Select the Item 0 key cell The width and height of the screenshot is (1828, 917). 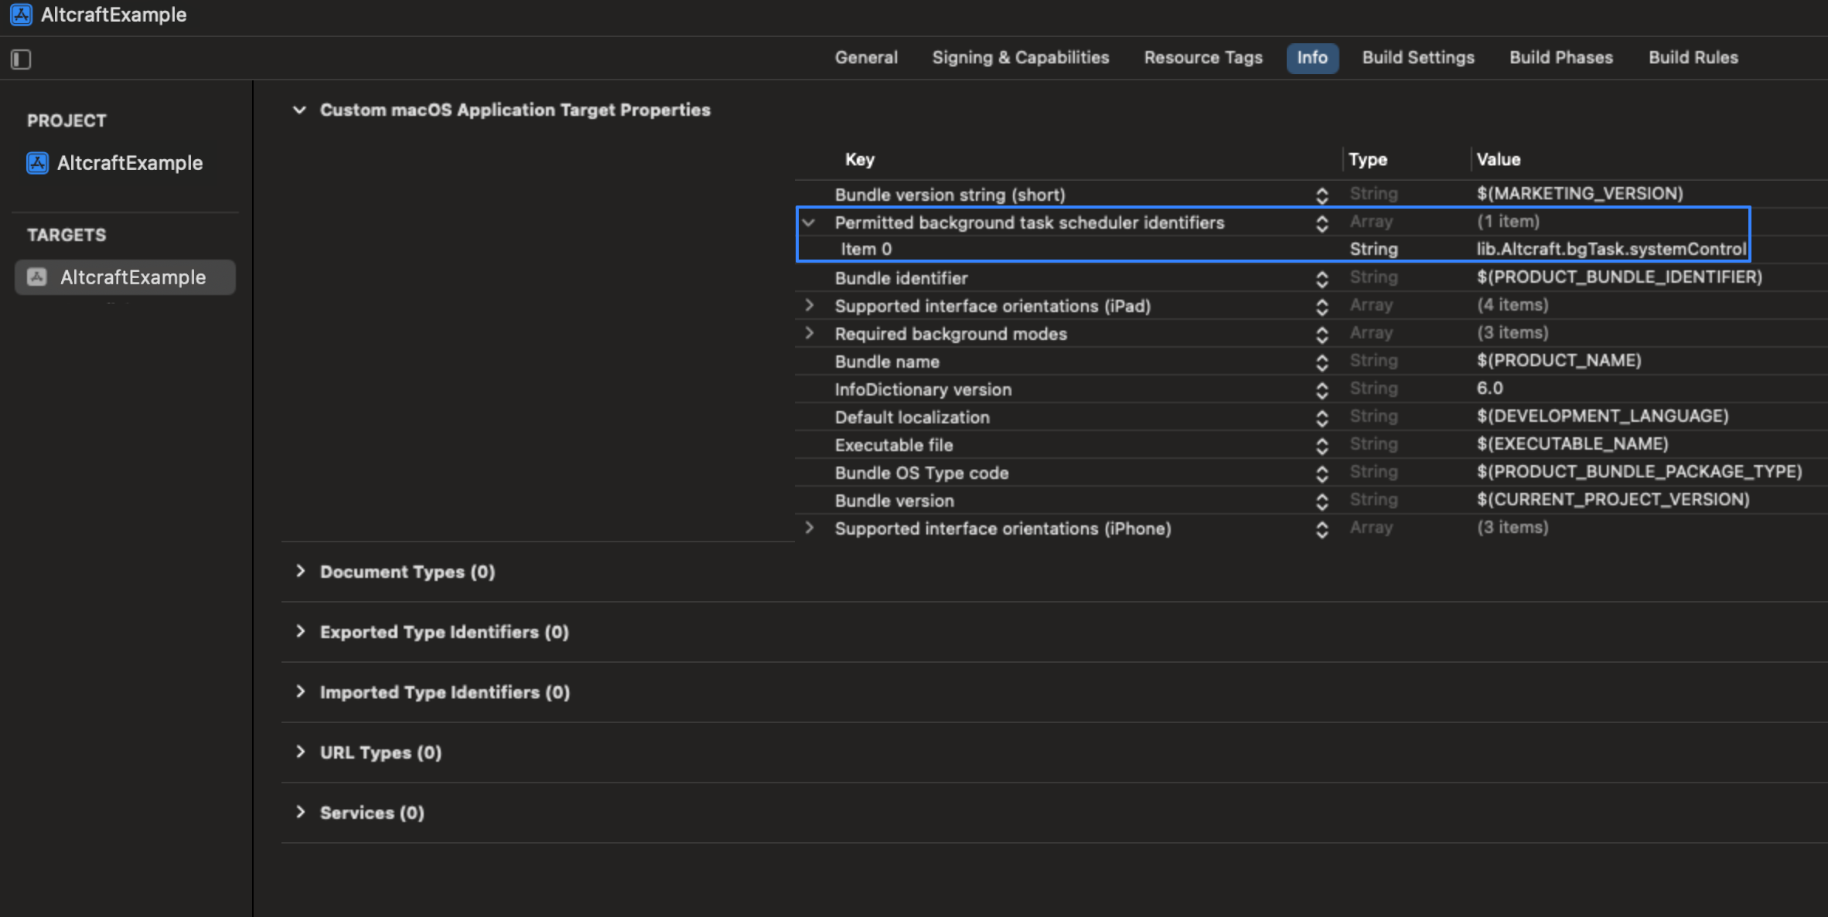866,249
